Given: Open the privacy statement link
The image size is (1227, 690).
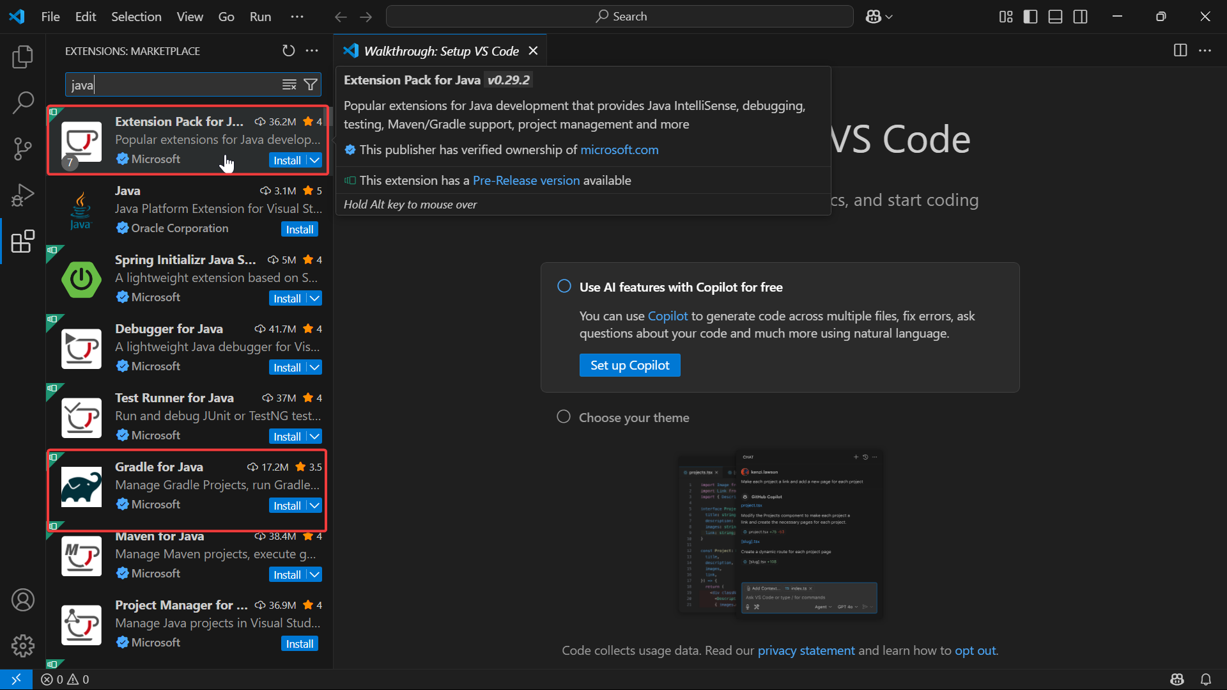Looking at the screenshot, I should (806, 650).
